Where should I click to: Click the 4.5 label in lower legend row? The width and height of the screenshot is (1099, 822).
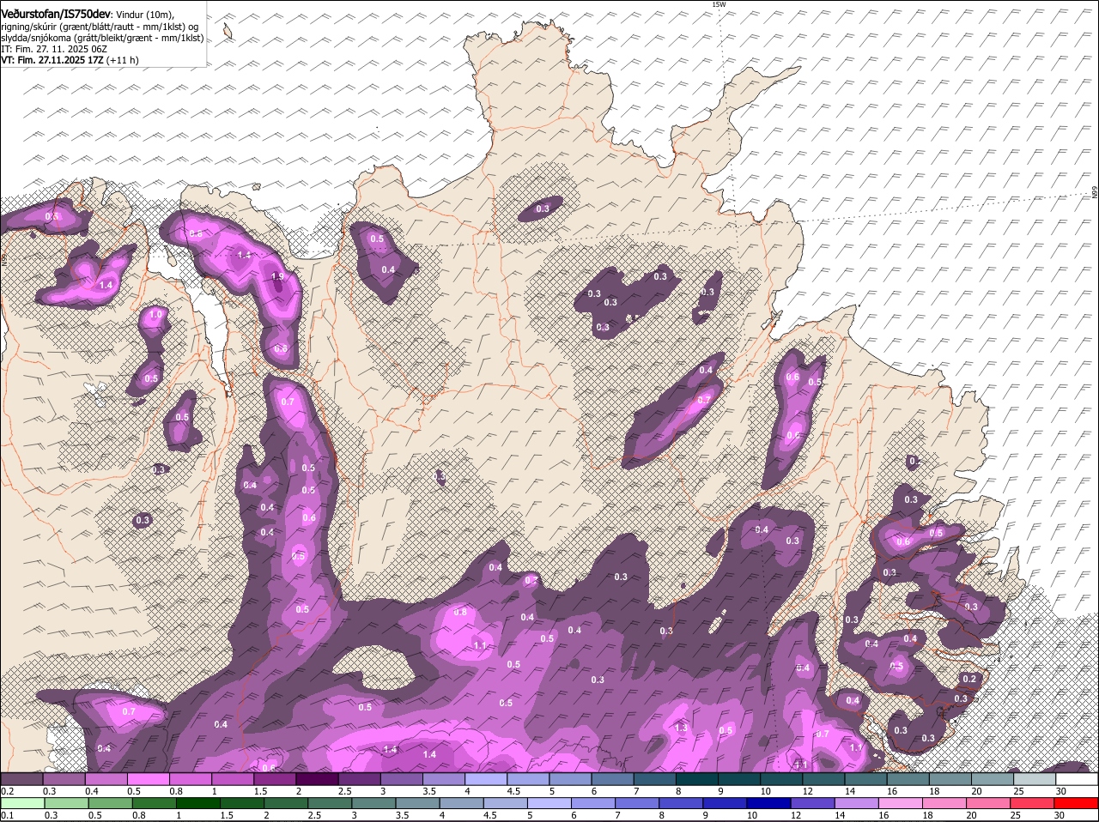[x=490, y=815]
